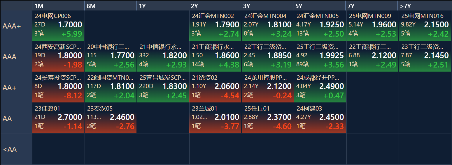The height and width of the screenshot is (165, 452).
Task: Open the 25工行二级资 bond cell
Action: click(x=320, y=57)
